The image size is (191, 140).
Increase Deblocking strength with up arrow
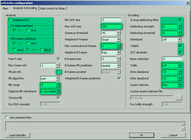(x=179, y=25)
